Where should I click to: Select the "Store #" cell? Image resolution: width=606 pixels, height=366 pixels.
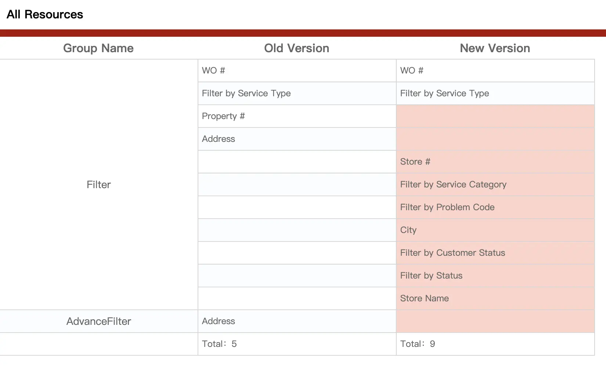[495, 162]
